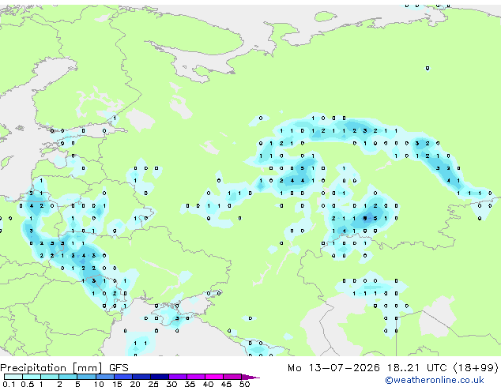Screen dimensions: 501x387
Task: Click the 'Precipitation [mm] GFS' title text
Action: pyautogui.click(x=64, y=368)
